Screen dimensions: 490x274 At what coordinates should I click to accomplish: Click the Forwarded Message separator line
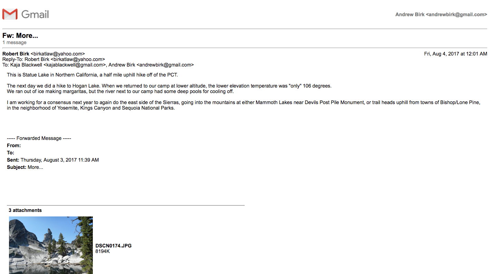coord(39,138)
